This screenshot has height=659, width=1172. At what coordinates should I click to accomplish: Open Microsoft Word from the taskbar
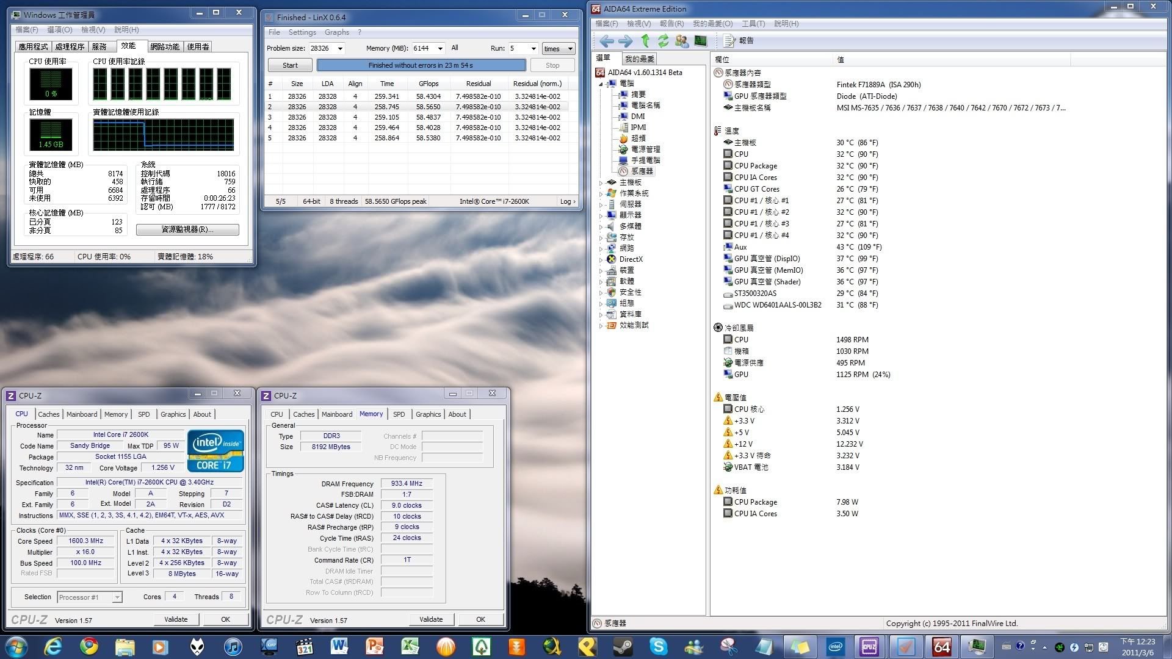pyautogui.click(x=339, y=646)
